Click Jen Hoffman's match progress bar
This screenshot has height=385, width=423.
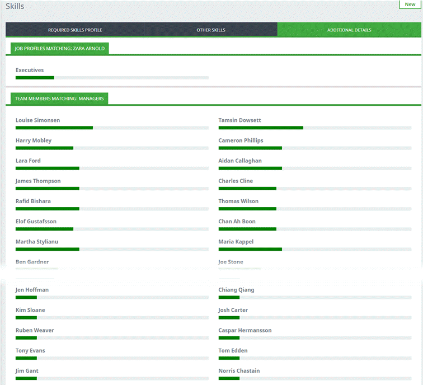click(112, 297)
